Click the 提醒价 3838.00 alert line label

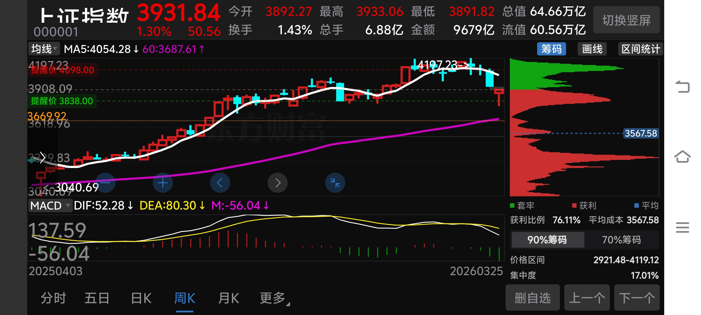pyautogui.click(x=62, y=101)
